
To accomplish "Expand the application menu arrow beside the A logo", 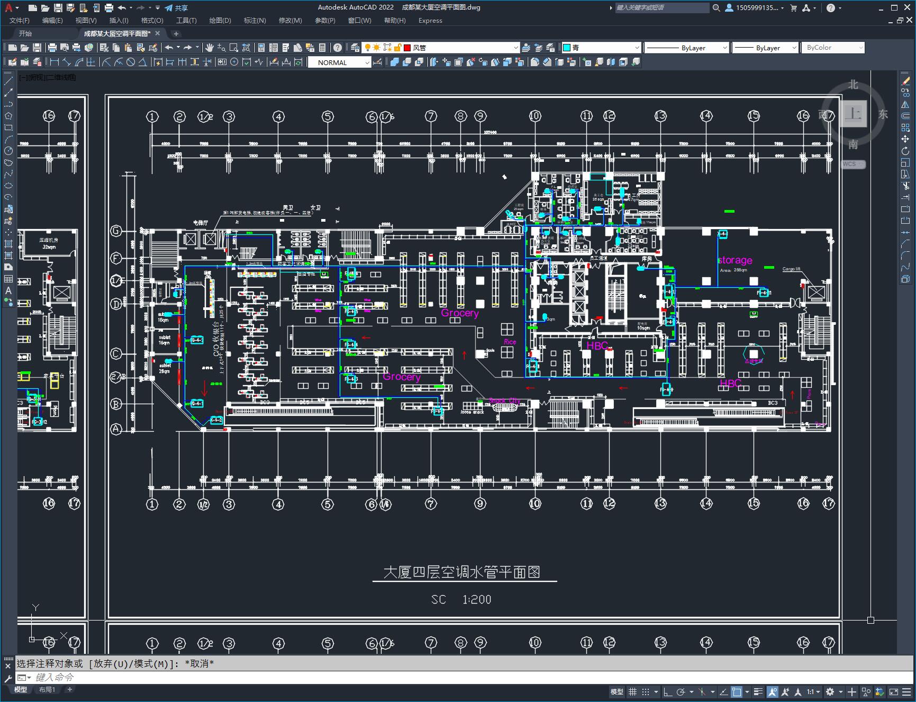I will [x=17, y=8].
